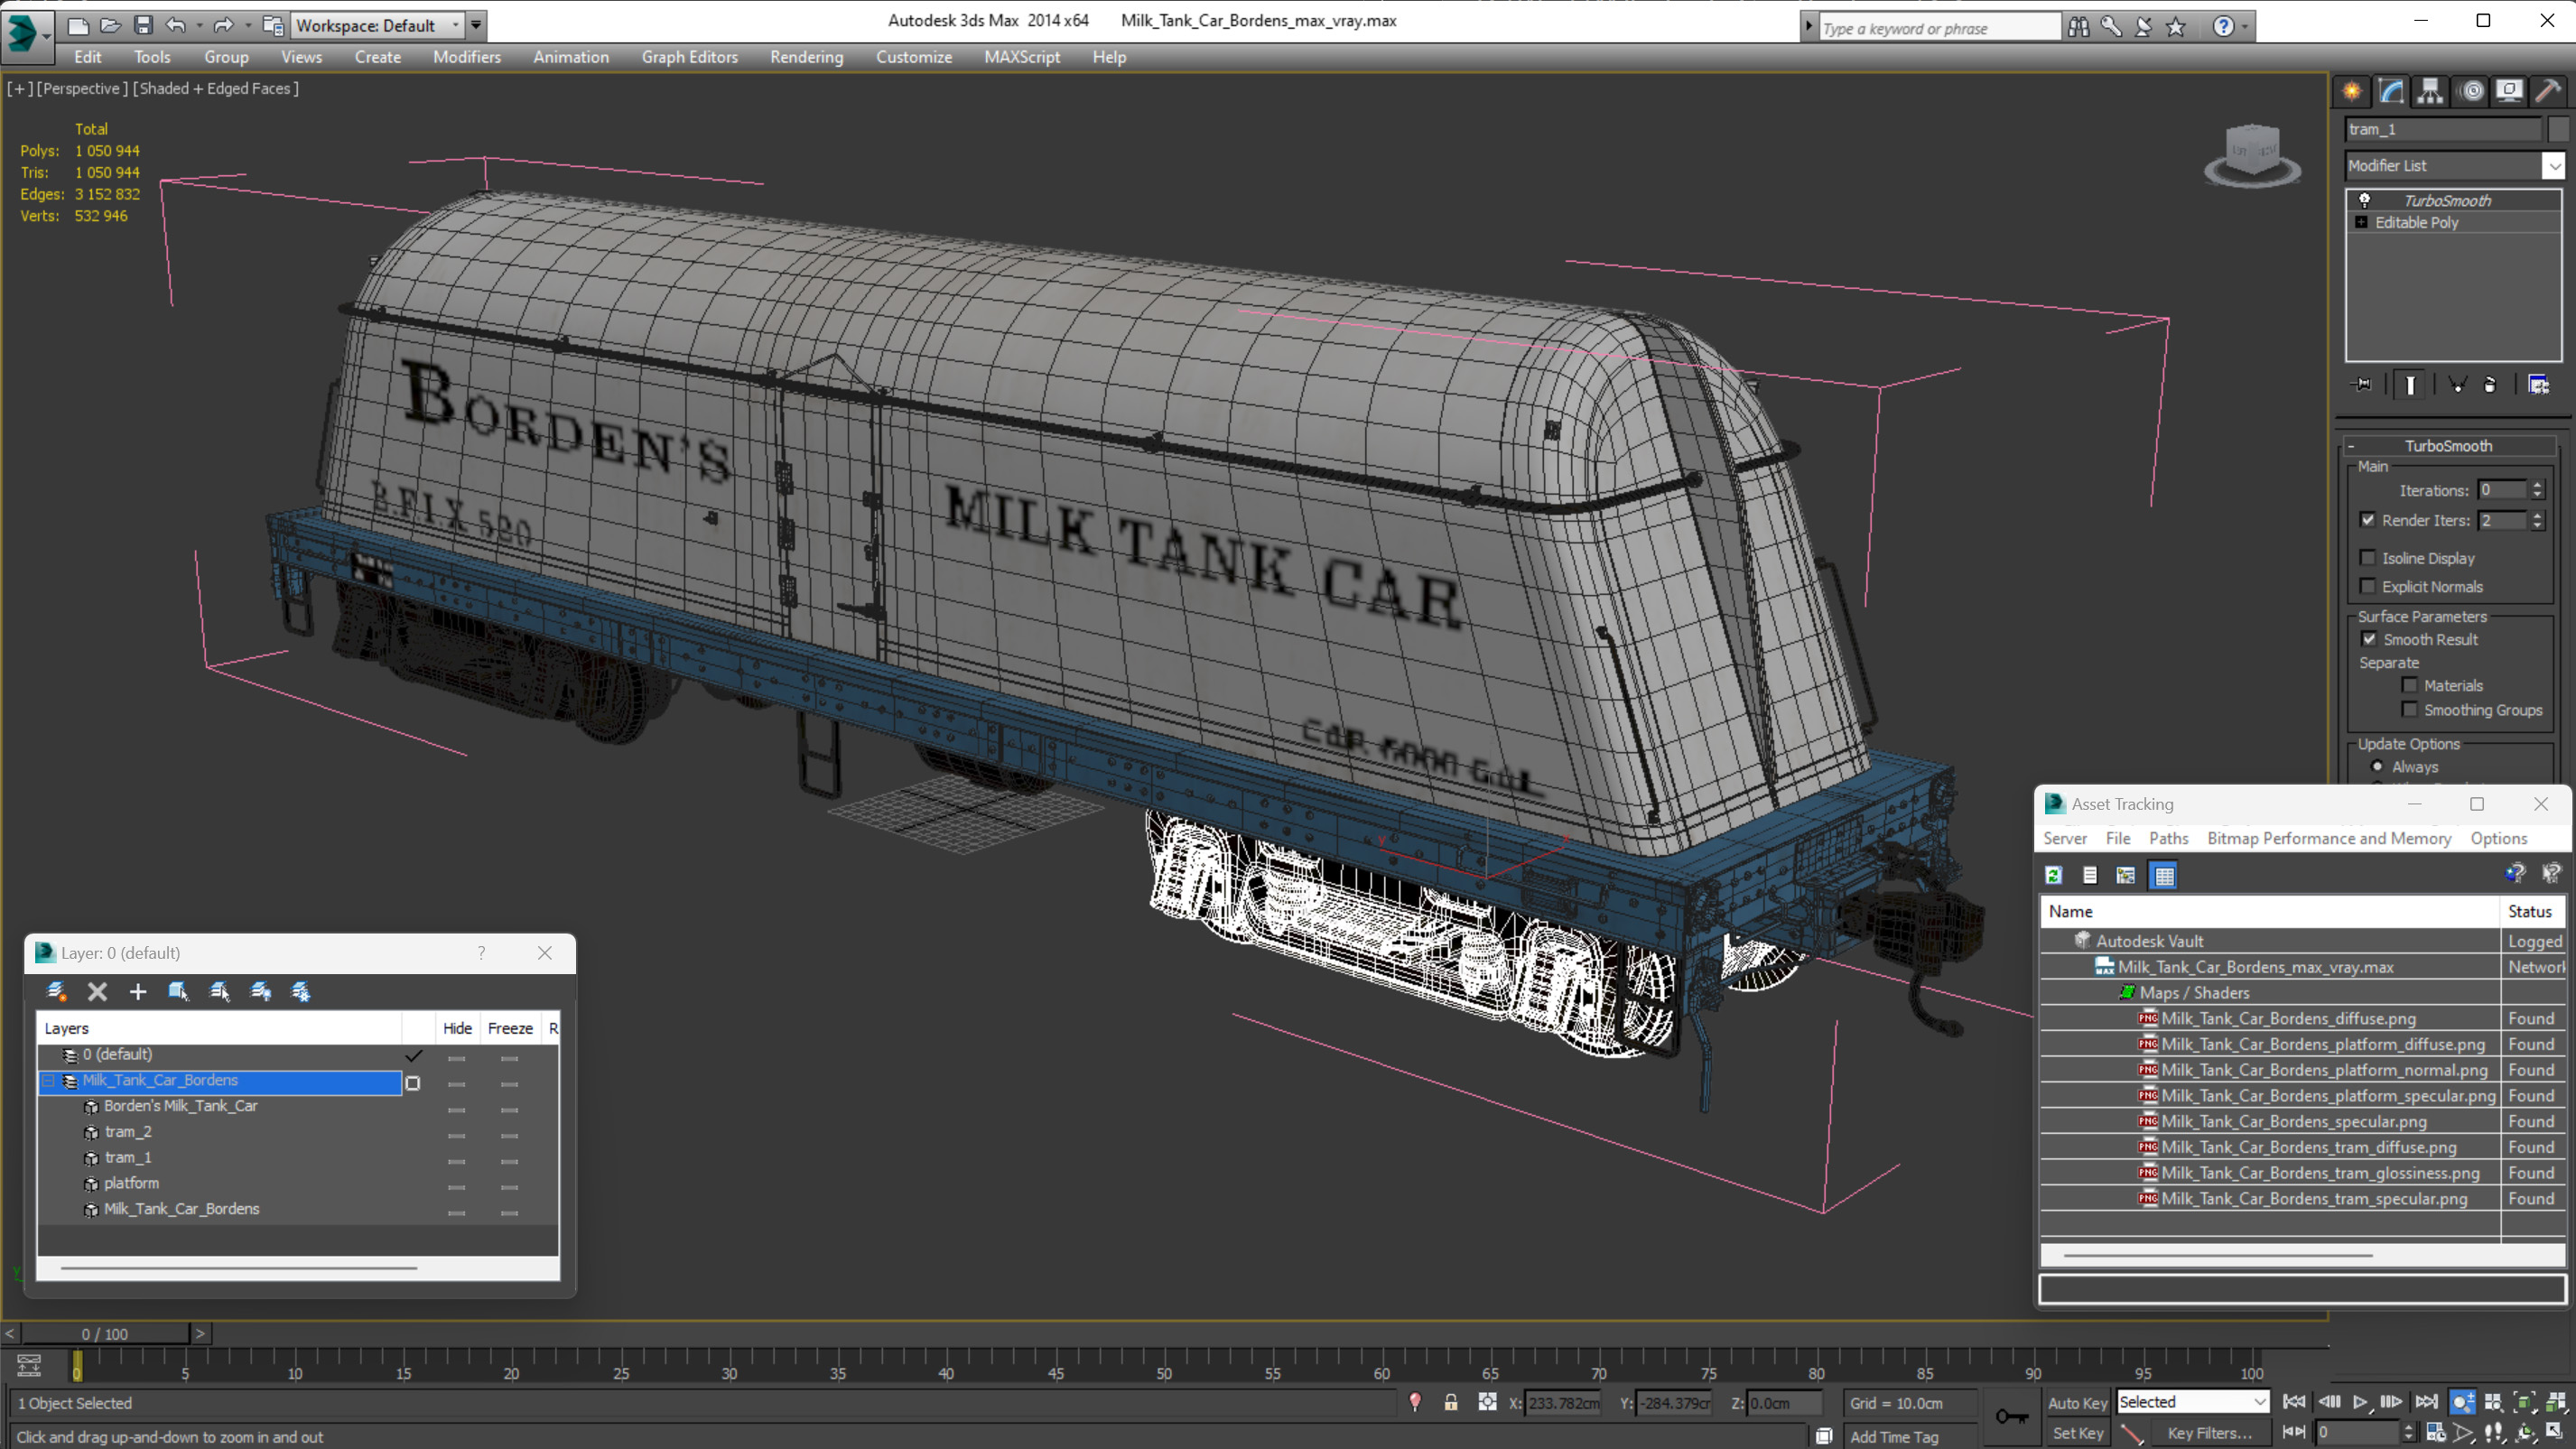Check Separate by Smoothing Groups
This screenshot has height=1449, width=2576.
(2409, 710)
